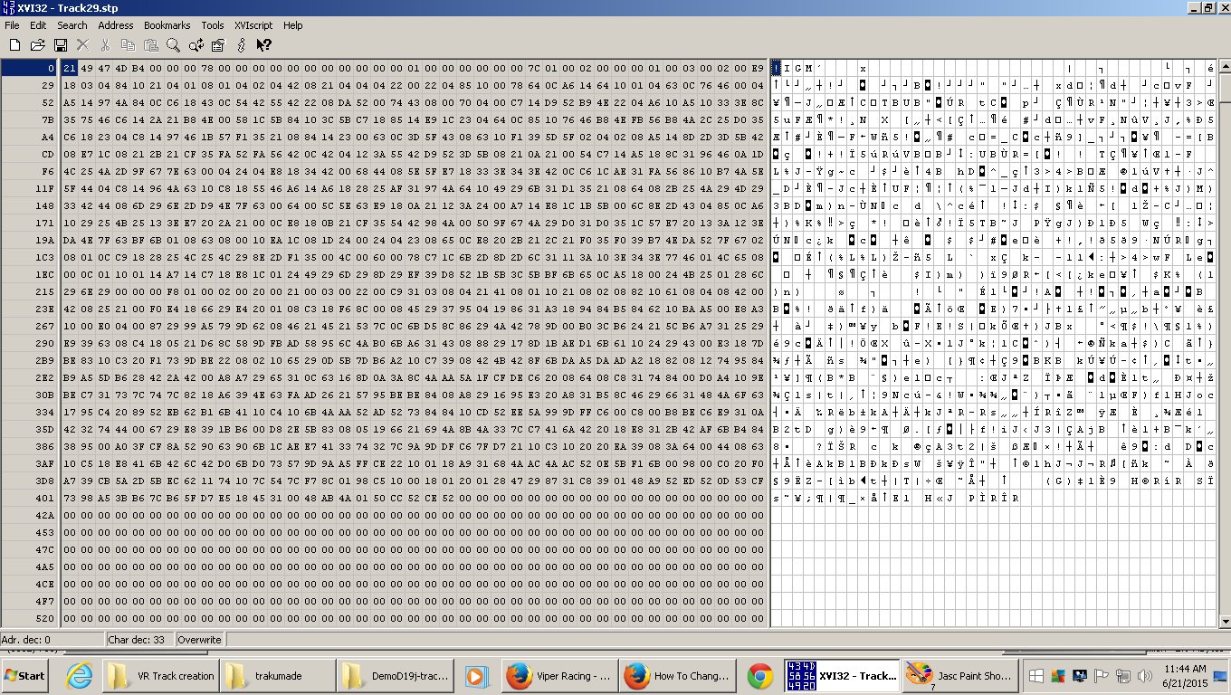This screenshot has height=695, width=1231.
Task: Click the About info 'i' icon
Action: coord(241,44)
